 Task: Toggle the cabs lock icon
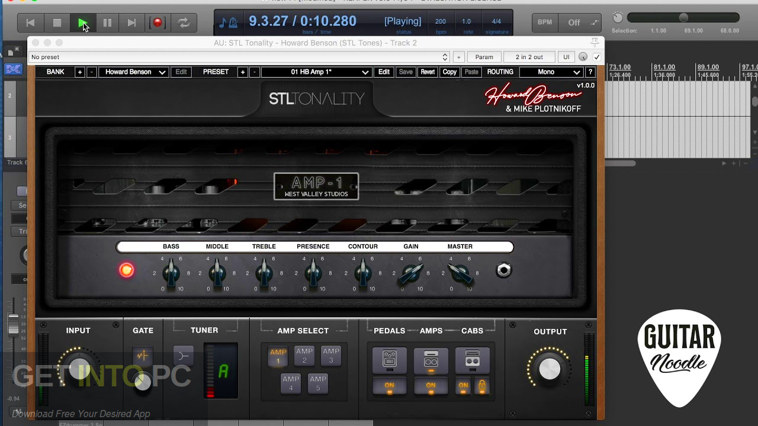[482, 386]
